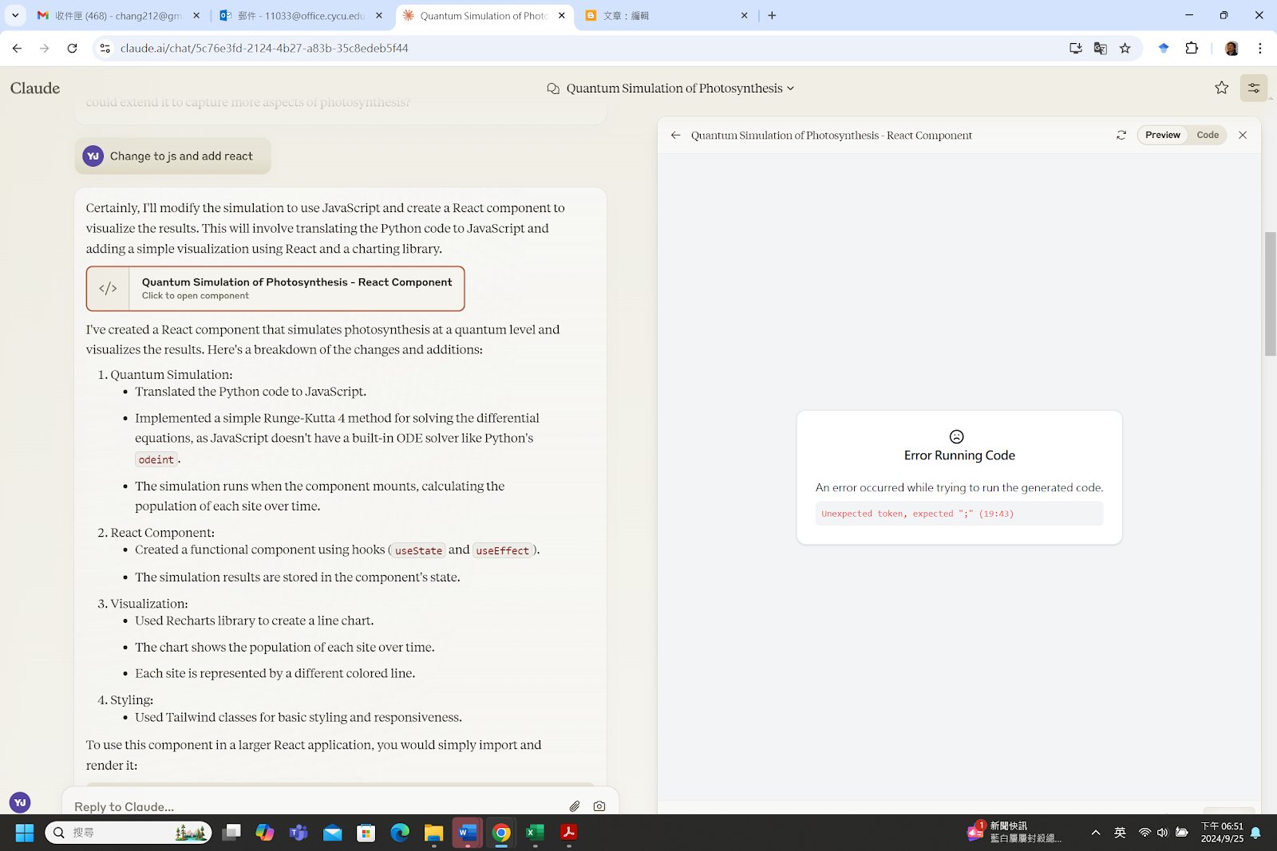Open Windows Start menu

pyautogui.click(x=25, y=833)
